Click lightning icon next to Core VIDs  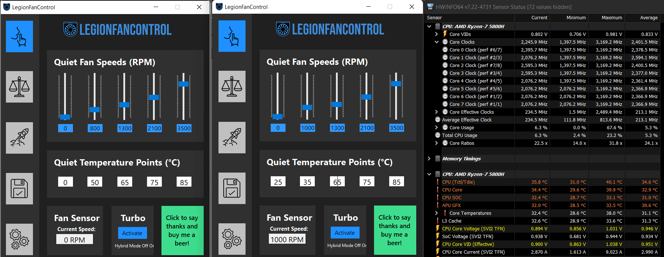tap(445, 34)
